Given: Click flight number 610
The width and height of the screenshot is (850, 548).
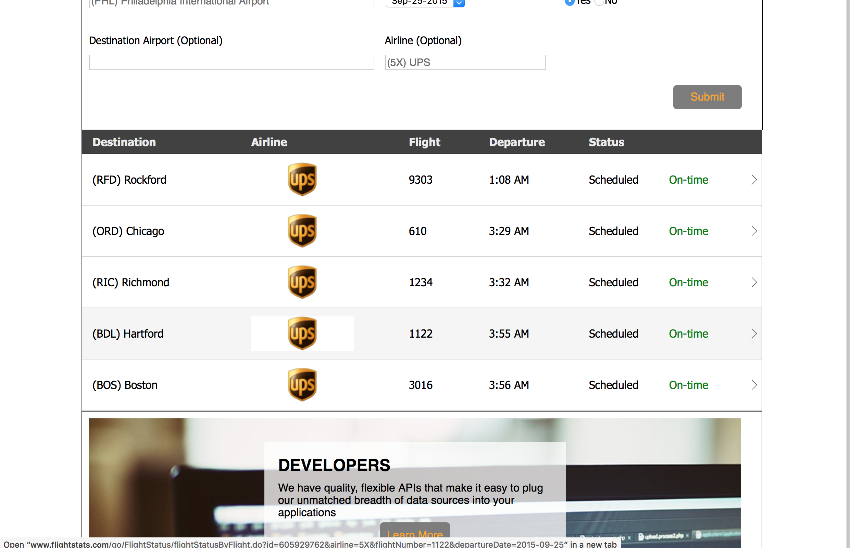Looking at the screenshot, I should [x=417, y=231].
